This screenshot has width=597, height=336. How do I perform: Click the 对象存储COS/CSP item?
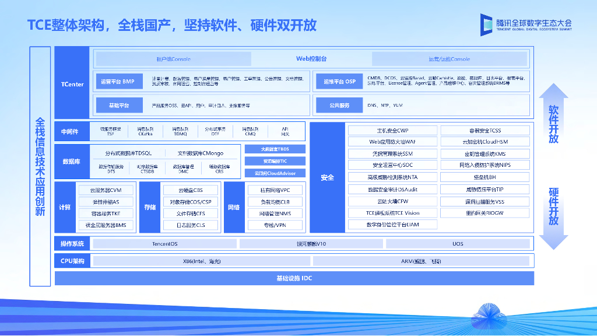191,202
